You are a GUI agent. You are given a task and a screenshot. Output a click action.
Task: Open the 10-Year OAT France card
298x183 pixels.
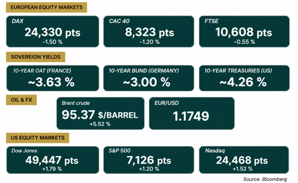(53, 78)
